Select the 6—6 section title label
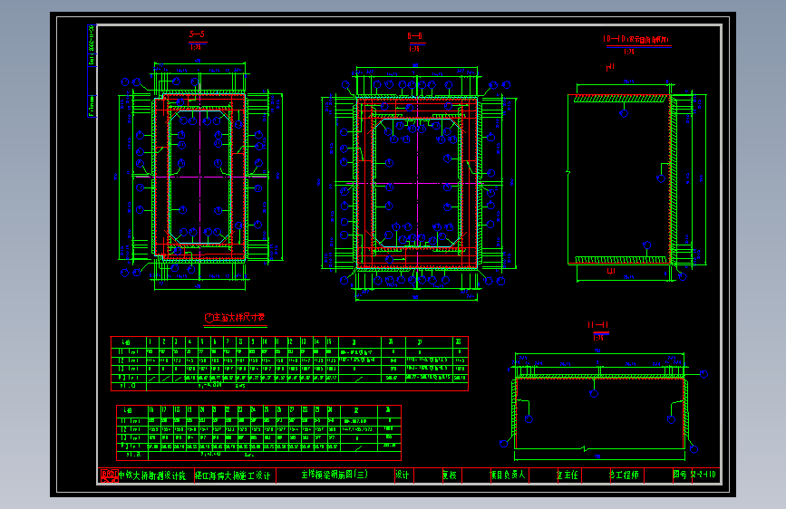The width and height of the screenshot is (786, 509). (414, 36)
